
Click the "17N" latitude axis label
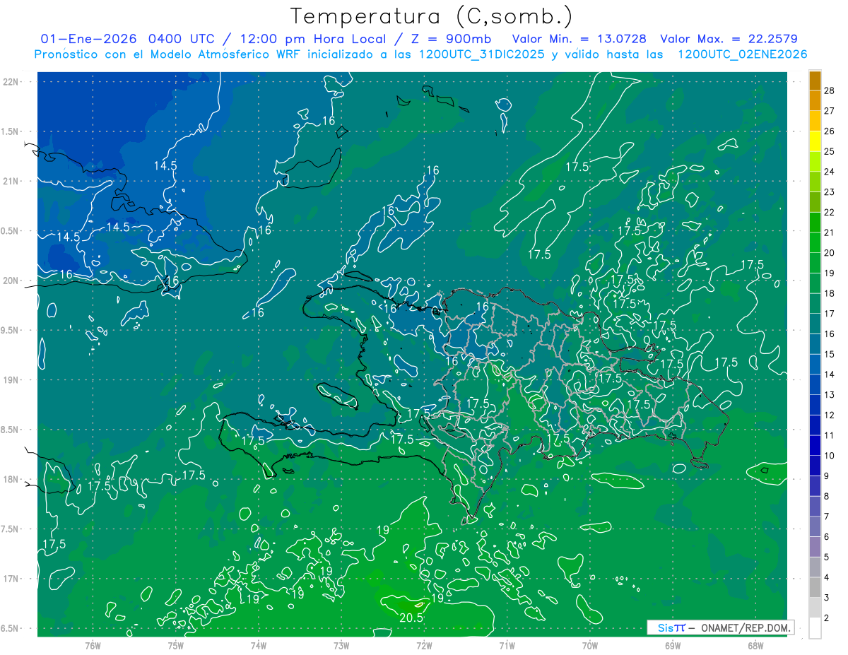11,579
